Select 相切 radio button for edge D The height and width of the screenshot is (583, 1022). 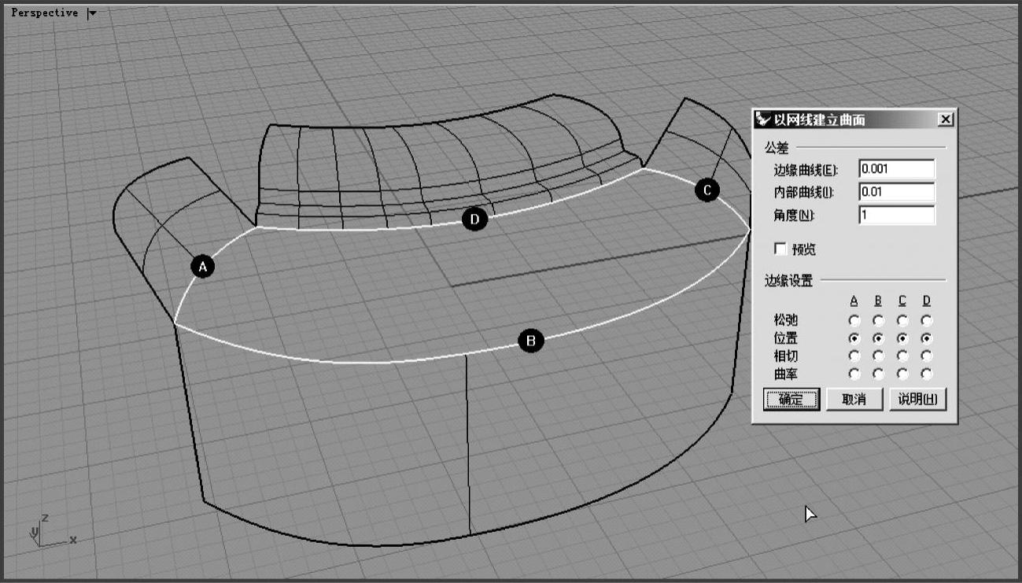point(927,356)
